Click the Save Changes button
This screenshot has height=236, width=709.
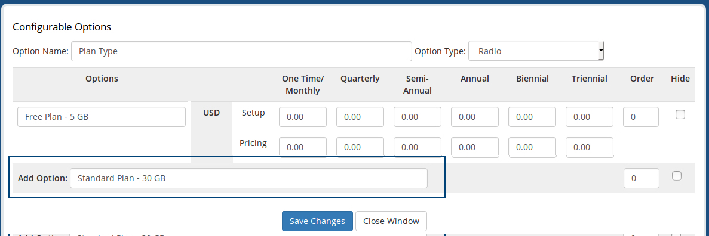(x=317, y=221)
